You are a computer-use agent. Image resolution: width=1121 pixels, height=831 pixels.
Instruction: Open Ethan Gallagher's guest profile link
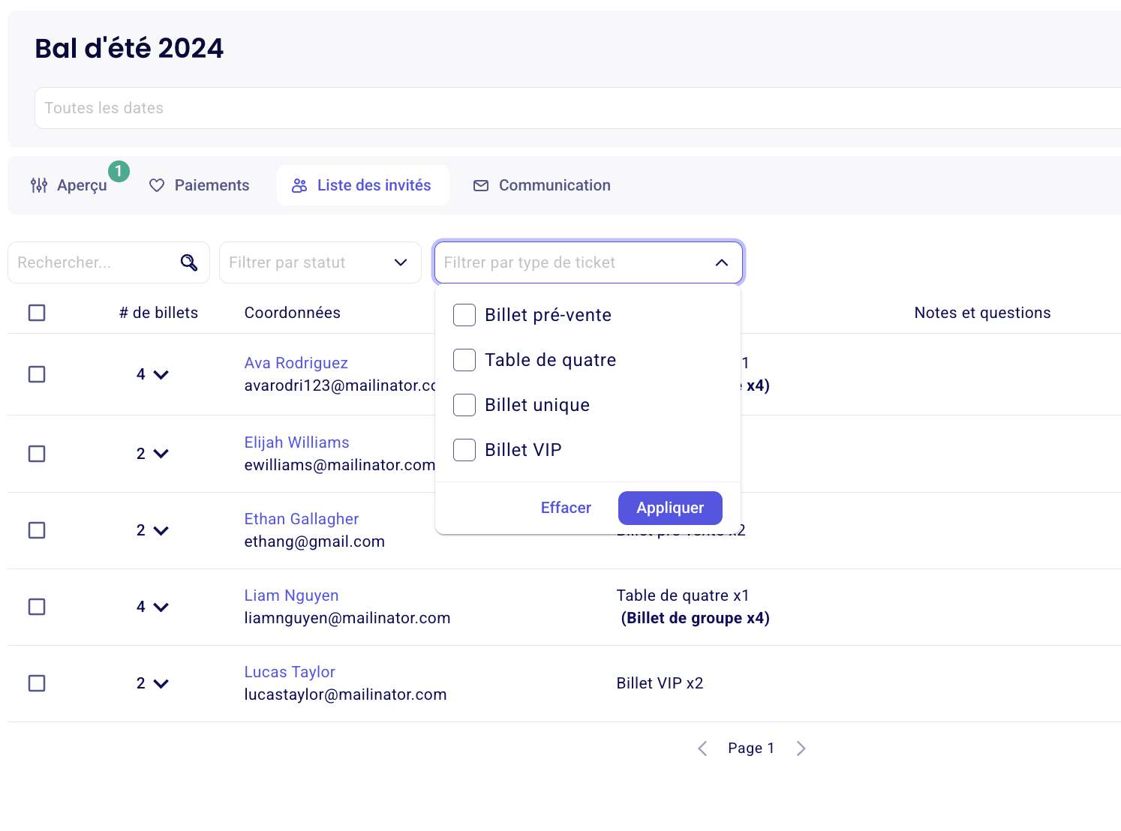click(301, 519)
